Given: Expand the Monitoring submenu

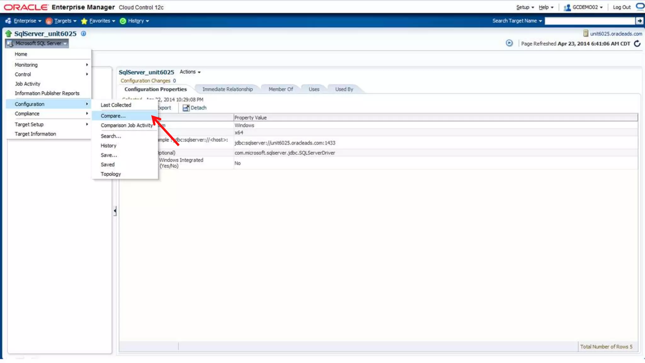Looking at the screenshot, I should (49, 65).
